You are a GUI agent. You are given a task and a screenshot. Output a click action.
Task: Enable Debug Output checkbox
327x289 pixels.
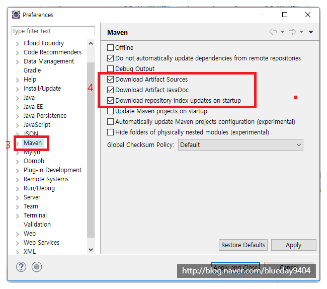pyautogui.click(x=110, y=68)
